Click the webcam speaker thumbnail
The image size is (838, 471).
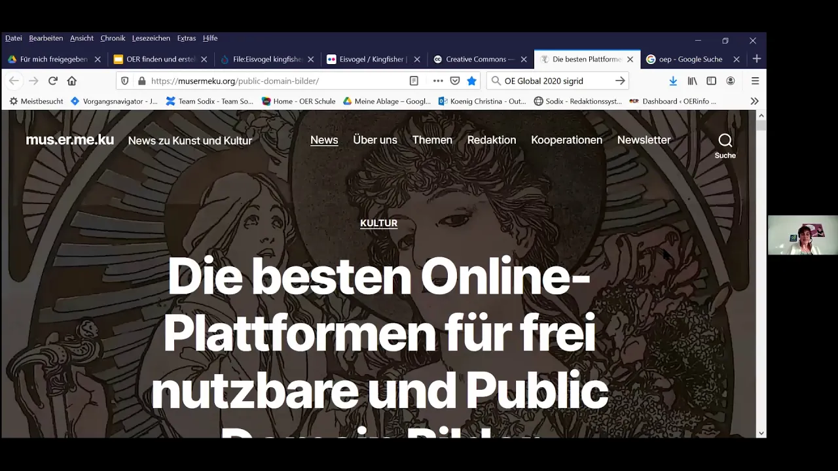(803, 235)
